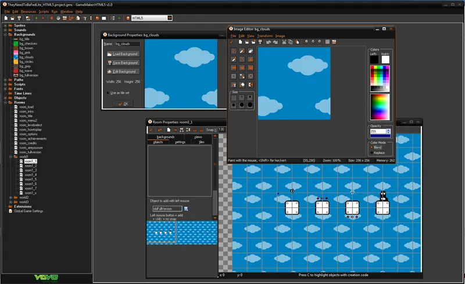The height and width of the screenshot is (284, 465).
Task: Expand the Scripts folder
Action: (x=5, y=84)
